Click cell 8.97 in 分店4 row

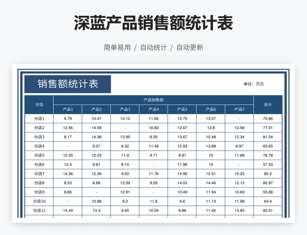(239, 146)
